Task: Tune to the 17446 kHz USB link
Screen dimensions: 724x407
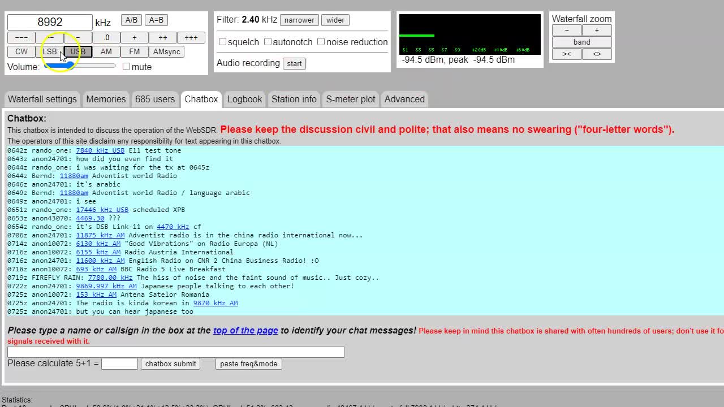Action: tap(102, 210)
